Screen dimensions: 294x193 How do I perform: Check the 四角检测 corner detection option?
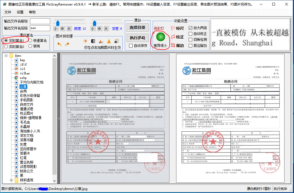(190, 39)
